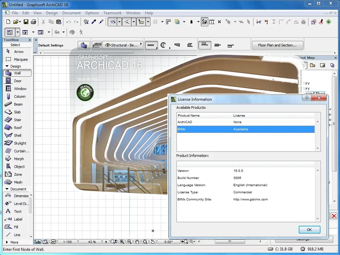This screenshot has height=255, width=340.
Task: Select the Fill tool
Action: (x=16, y=227)
